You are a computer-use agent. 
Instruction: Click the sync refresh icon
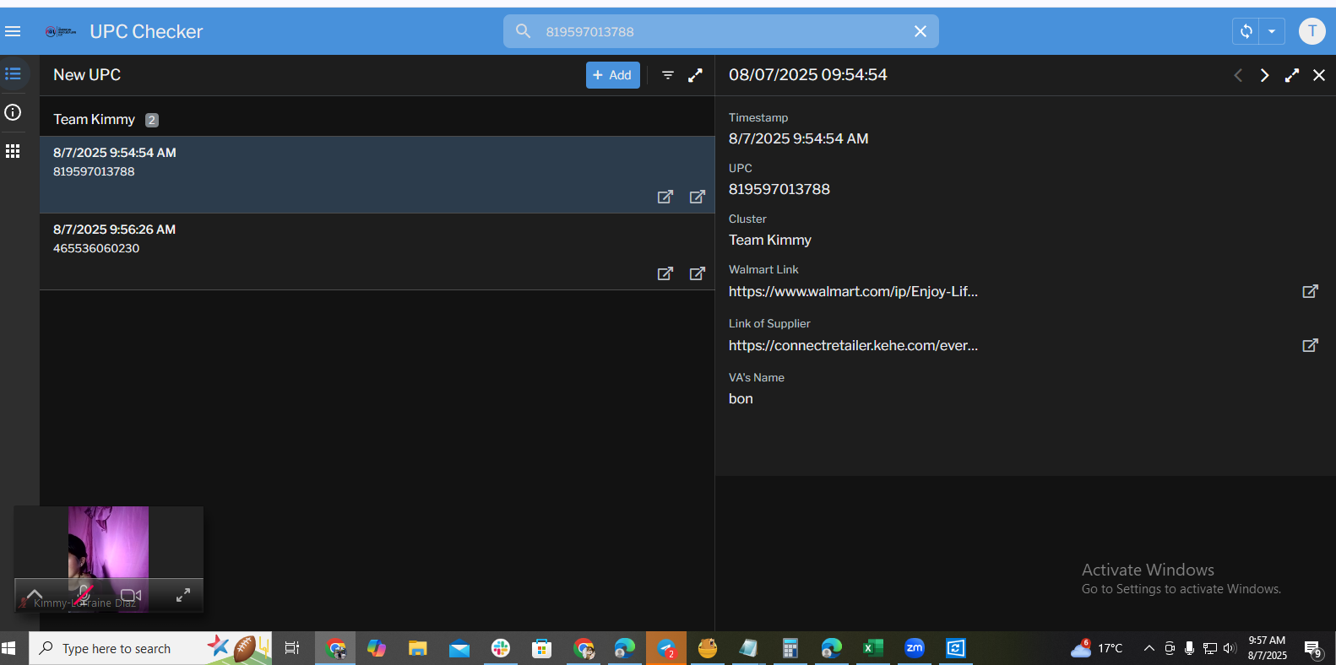click(1246, 31)
